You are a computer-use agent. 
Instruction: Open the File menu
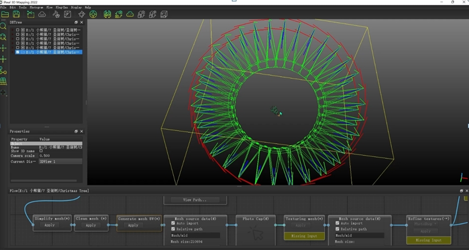[3, 7]
